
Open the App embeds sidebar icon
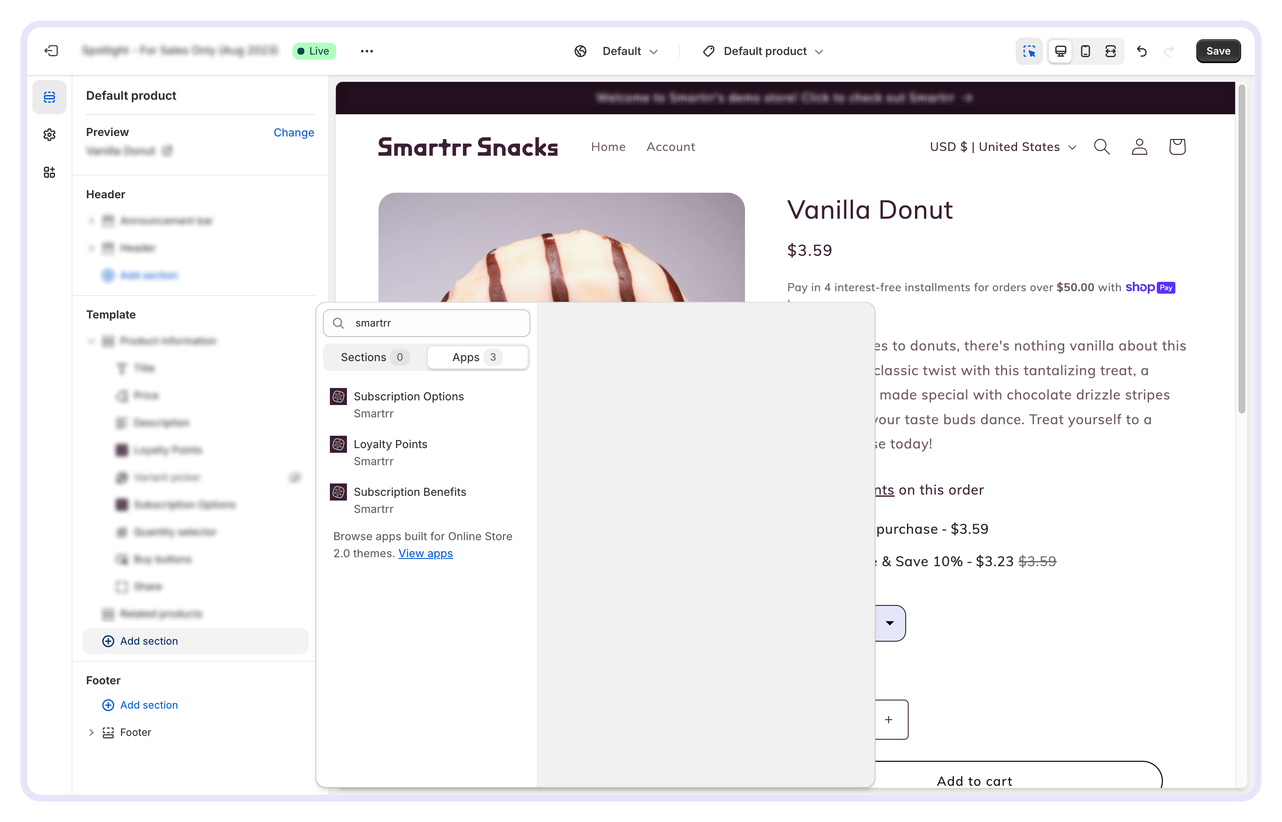click(x=49, y=172)
